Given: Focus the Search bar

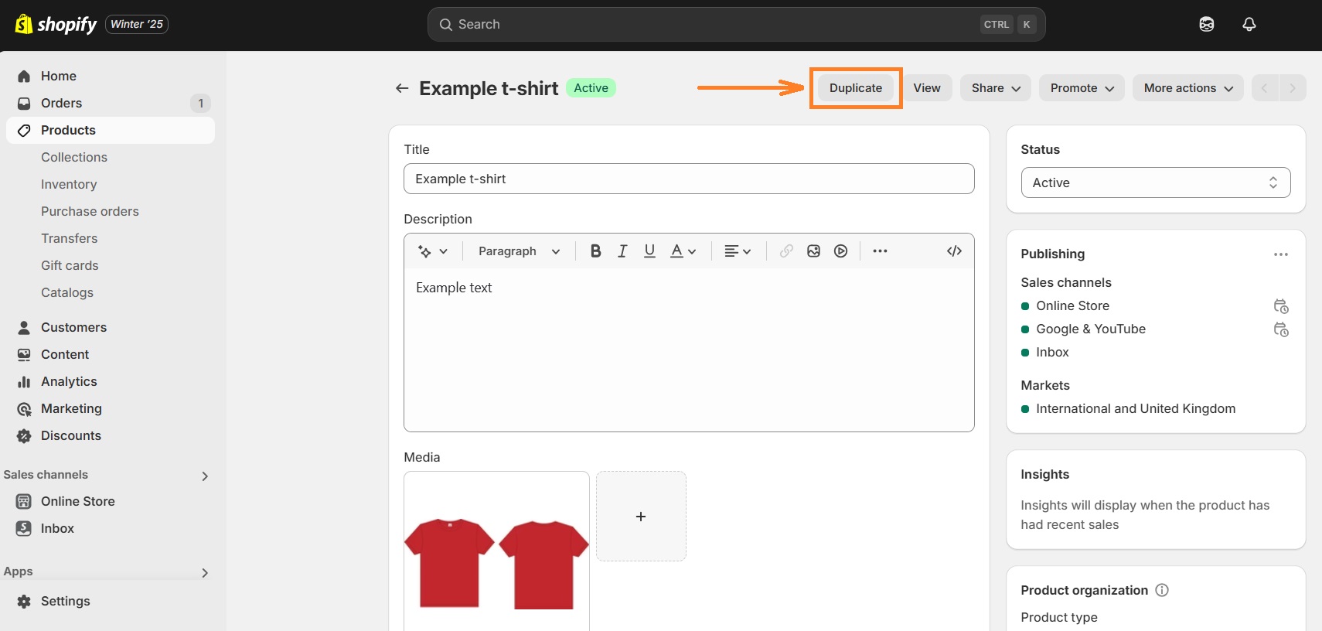Looking at the screenshot, I should [736, 24].
